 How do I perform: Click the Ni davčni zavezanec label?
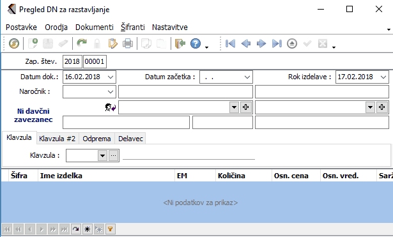pos(33,115)
